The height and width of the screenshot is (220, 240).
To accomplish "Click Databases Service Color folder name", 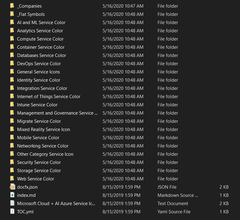I will (x=41, y=55).
